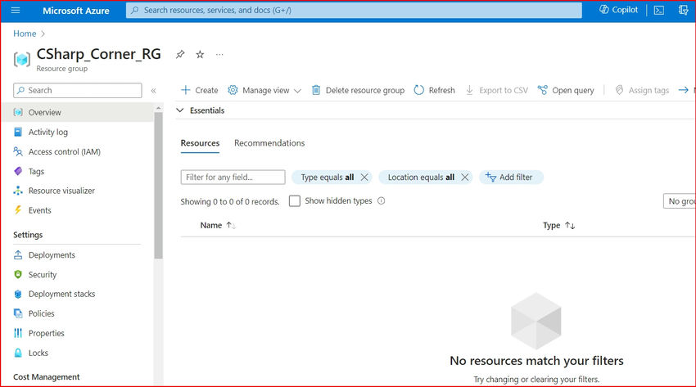Click the Export to CSV button
This screenshot has height=387, width=696.
[x=497, y=91]
